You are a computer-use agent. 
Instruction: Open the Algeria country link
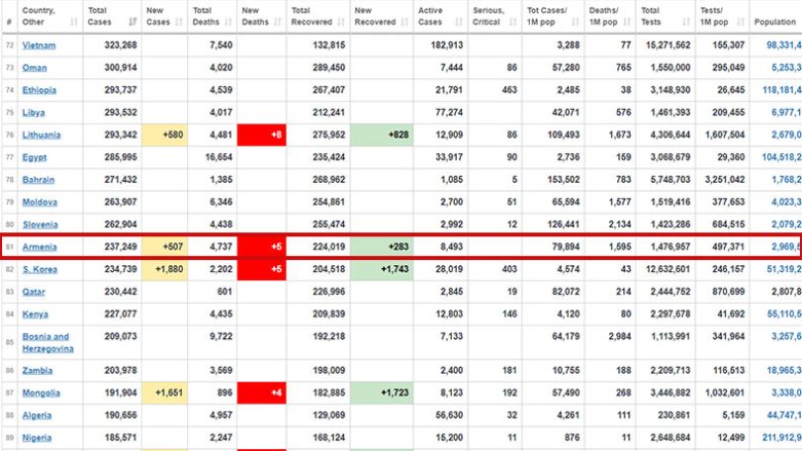[37, 415]
